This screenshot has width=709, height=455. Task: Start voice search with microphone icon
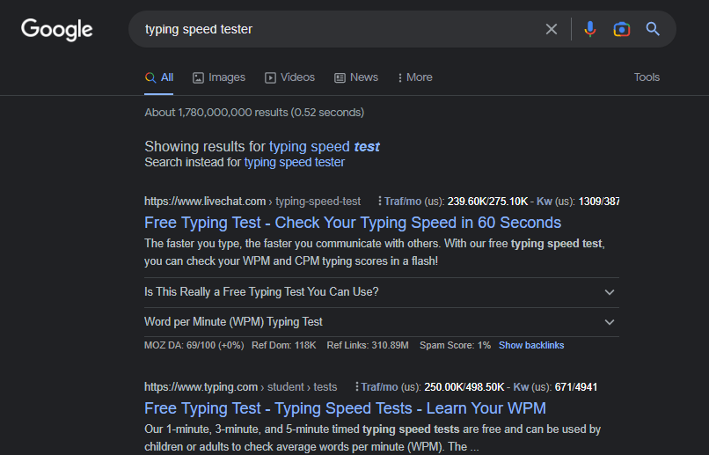[x=589, y=29]
